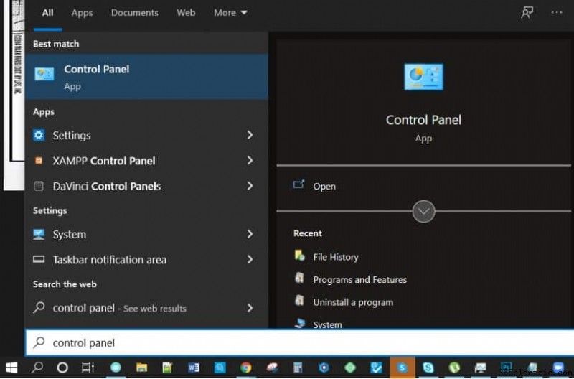Click the Settings gear icon
Screen dimensions: 574x379
click(x=39, y=135)
